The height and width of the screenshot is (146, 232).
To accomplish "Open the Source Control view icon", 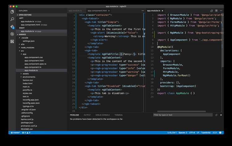I will [12, 27].
